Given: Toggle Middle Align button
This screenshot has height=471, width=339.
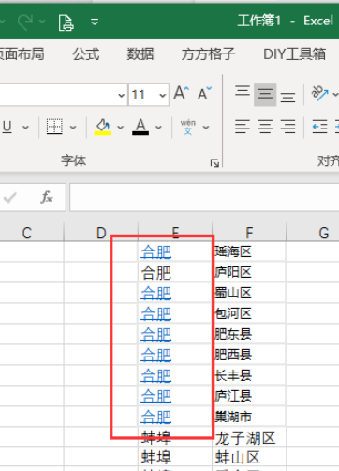Looking at the screenshot, I should [265, 94].
